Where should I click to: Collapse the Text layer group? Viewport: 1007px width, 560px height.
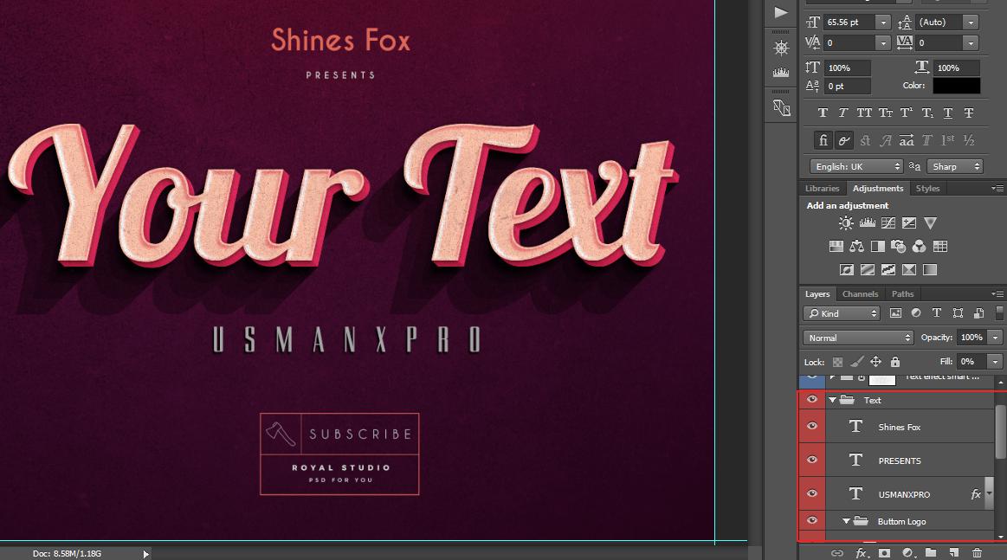click(832, 400)
